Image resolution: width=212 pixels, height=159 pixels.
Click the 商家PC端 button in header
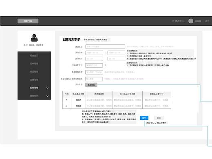coord(28,21)
